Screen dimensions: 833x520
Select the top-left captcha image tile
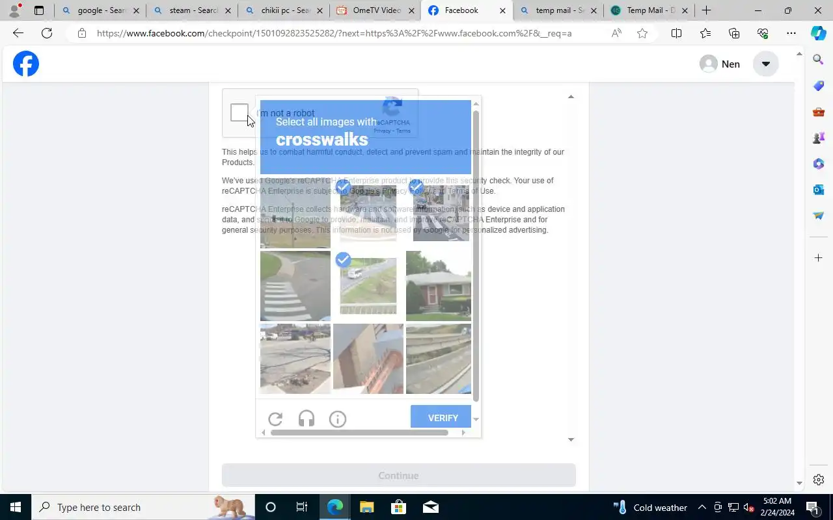pos(295,213)
